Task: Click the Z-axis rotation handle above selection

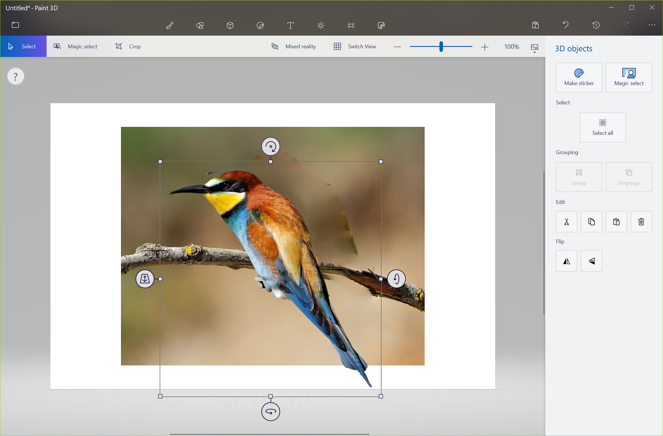Action: [271, 146]
